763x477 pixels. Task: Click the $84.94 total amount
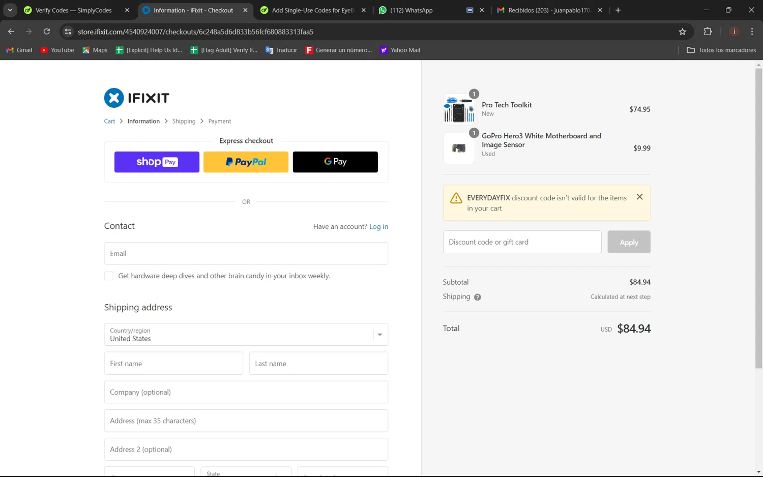pos(634,329)
